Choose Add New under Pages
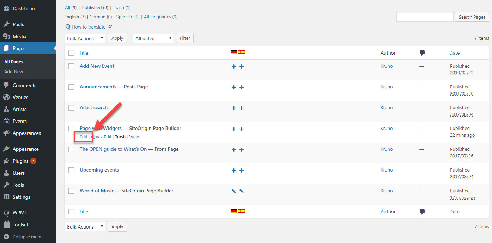 [14, 71]
